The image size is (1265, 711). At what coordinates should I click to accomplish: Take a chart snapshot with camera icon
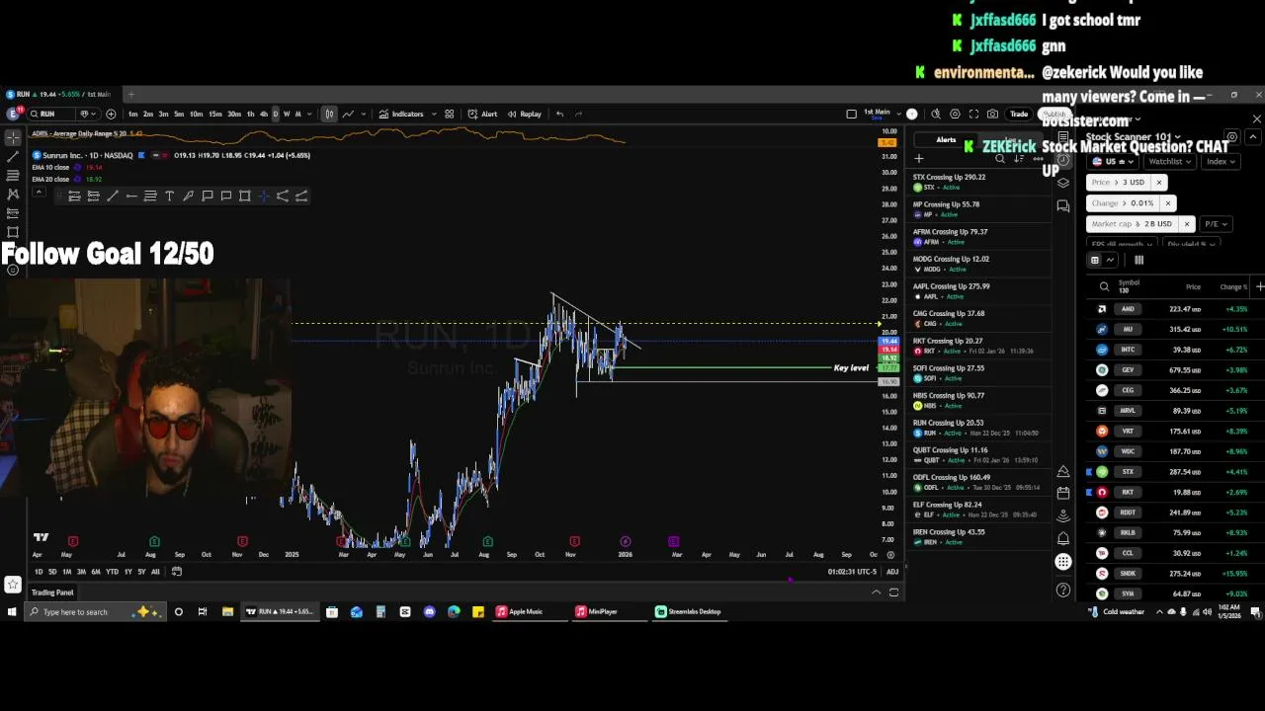point(992,114)
